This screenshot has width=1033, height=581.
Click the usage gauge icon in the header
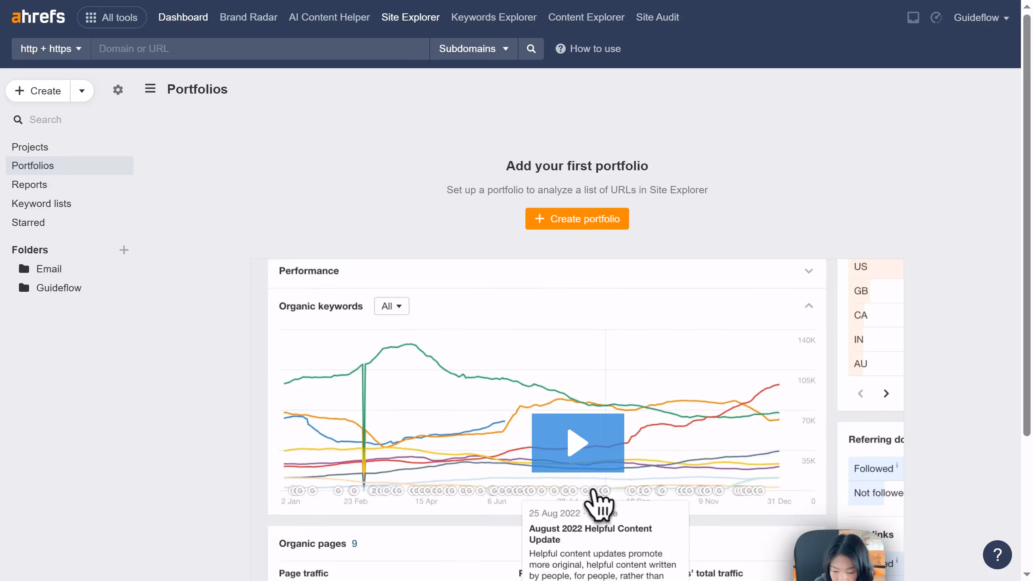click(x=936, y=17)
